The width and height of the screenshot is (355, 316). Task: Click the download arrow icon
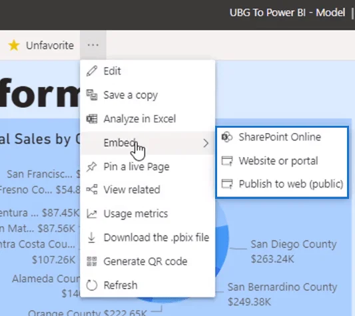(x=91, y=237)
